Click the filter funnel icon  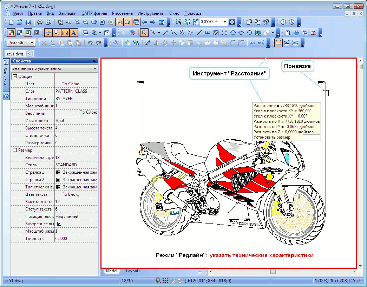[x=132, y=33]
